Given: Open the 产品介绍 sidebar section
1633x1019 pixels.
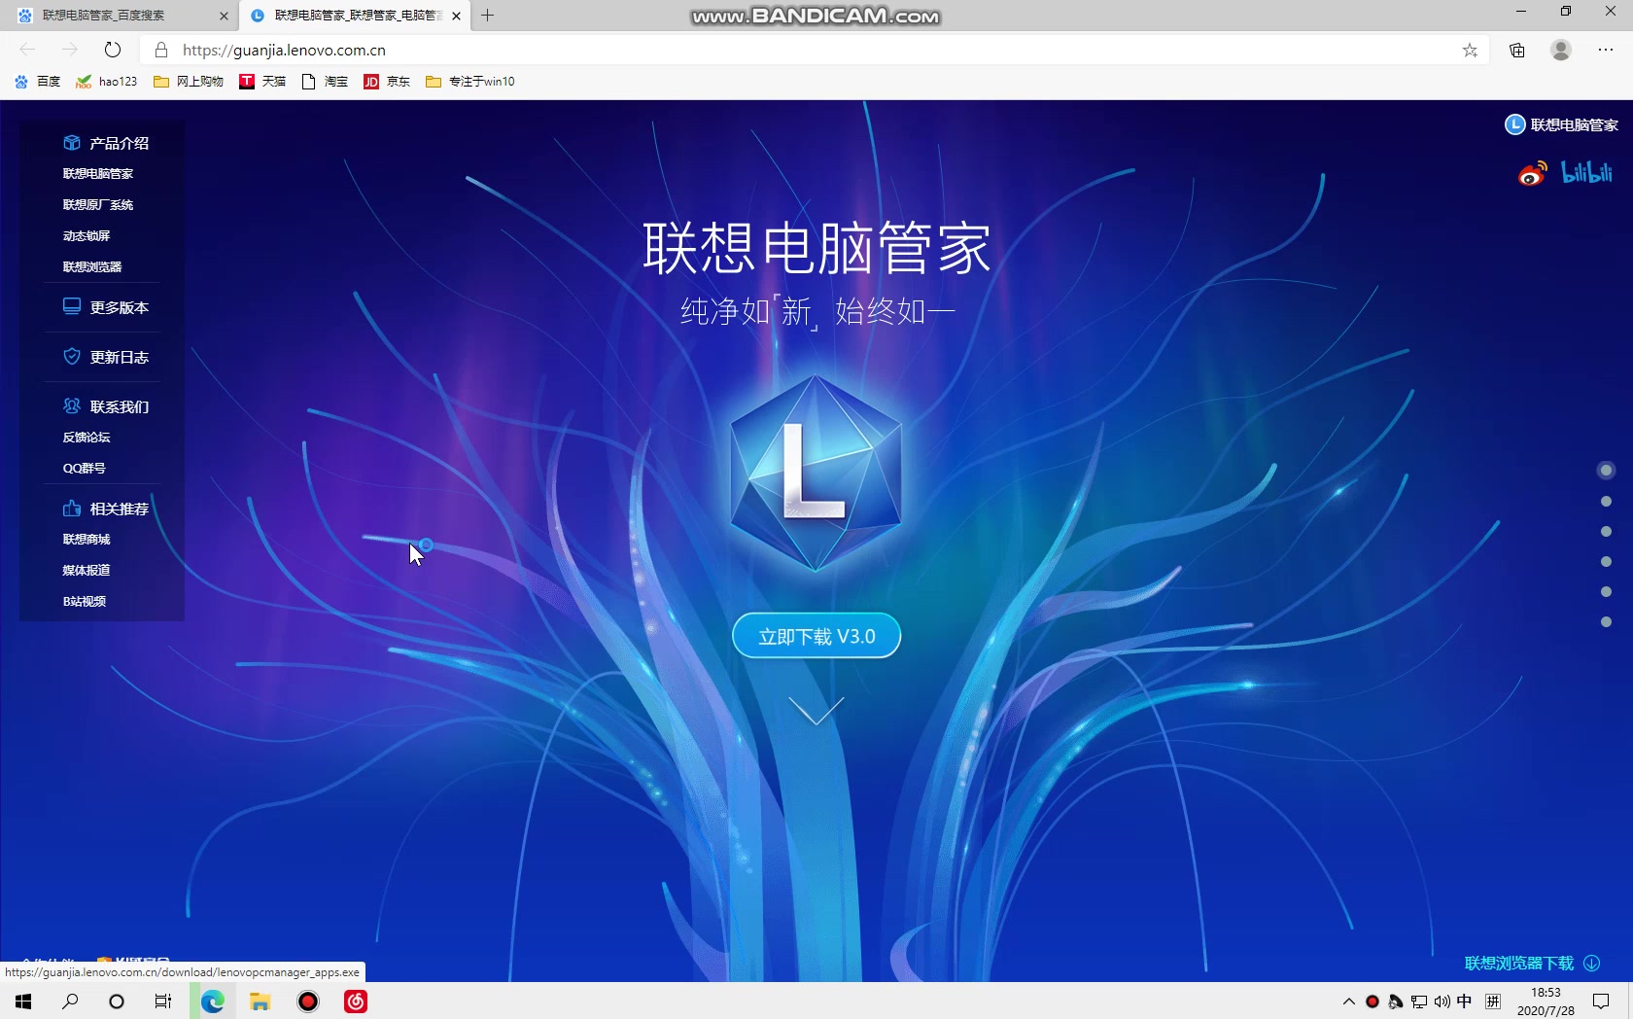Looking at the screenshot, I should click(x=105, y=143).
